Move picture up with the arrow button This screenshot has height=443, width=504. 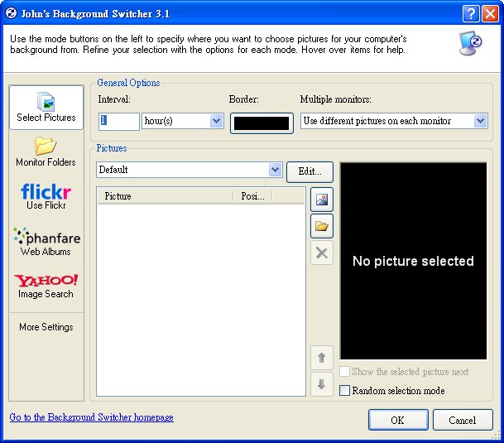coord(322,358)
